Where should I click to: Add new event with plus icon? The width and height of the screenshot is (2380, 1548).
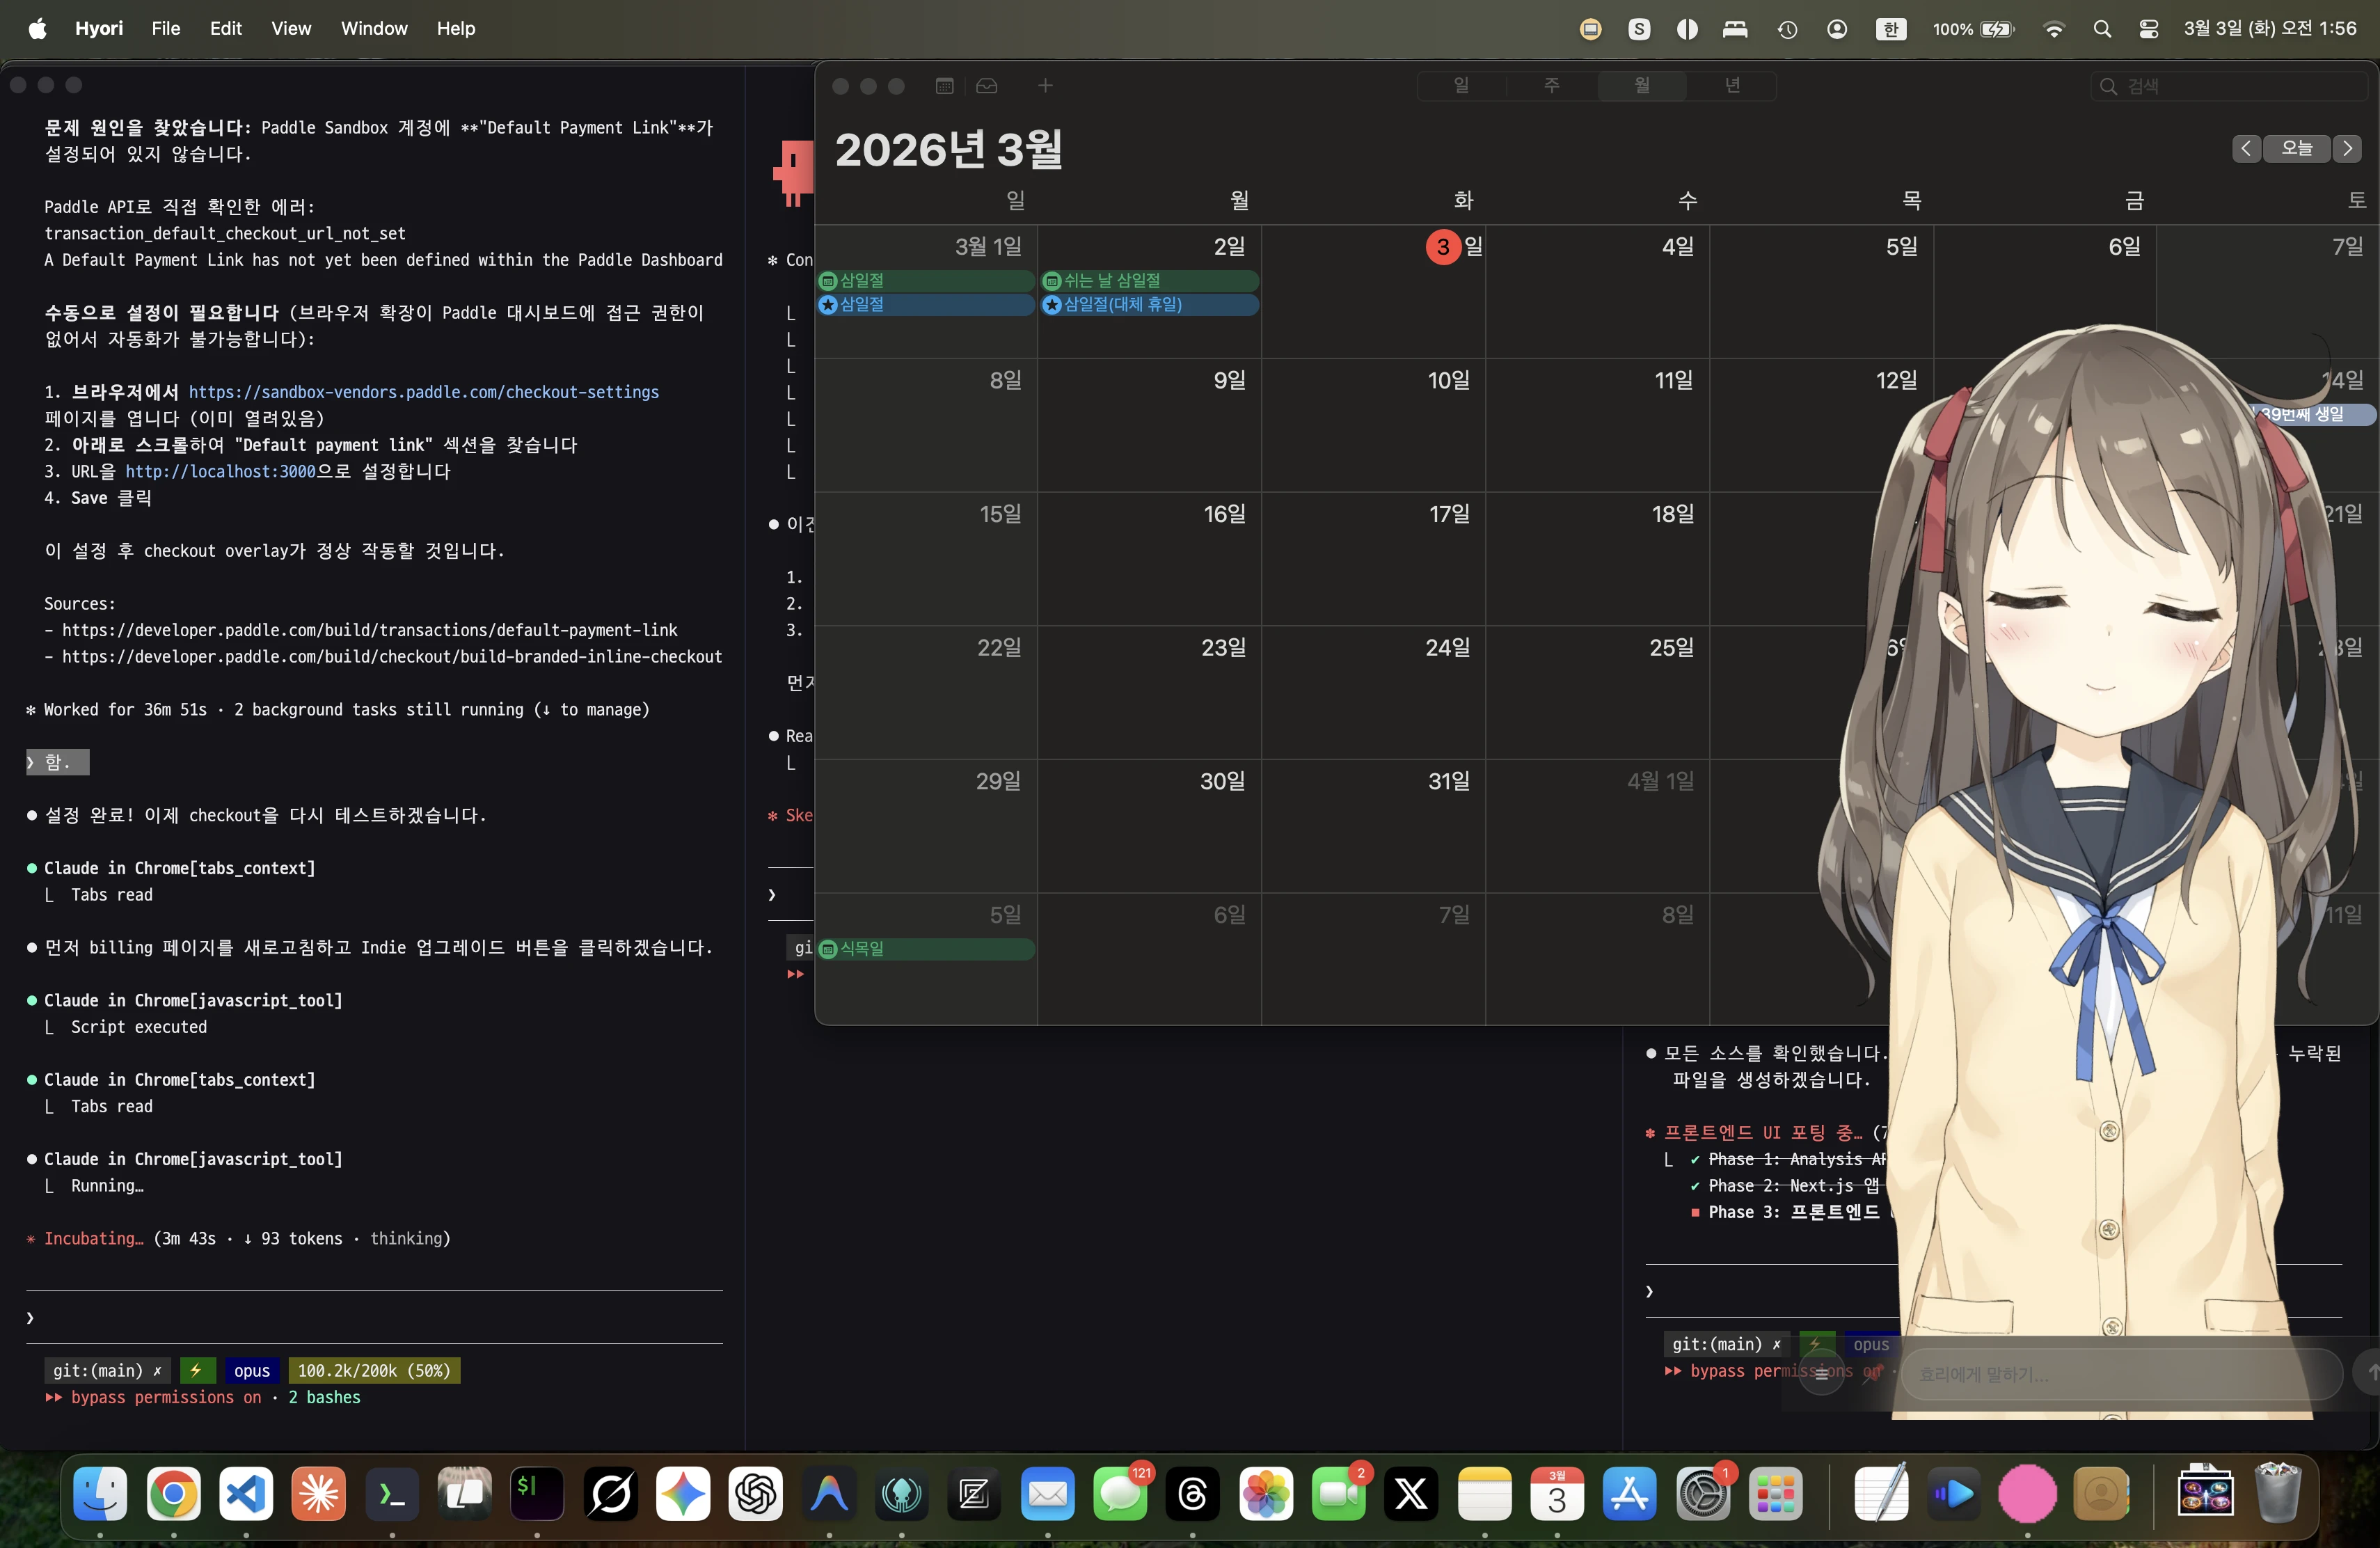[x=1045, y=86]
